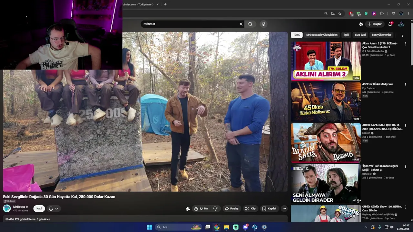Open the Aklını Alırım 3 video thumbnail
413x232 pixels.
[326, 61]
